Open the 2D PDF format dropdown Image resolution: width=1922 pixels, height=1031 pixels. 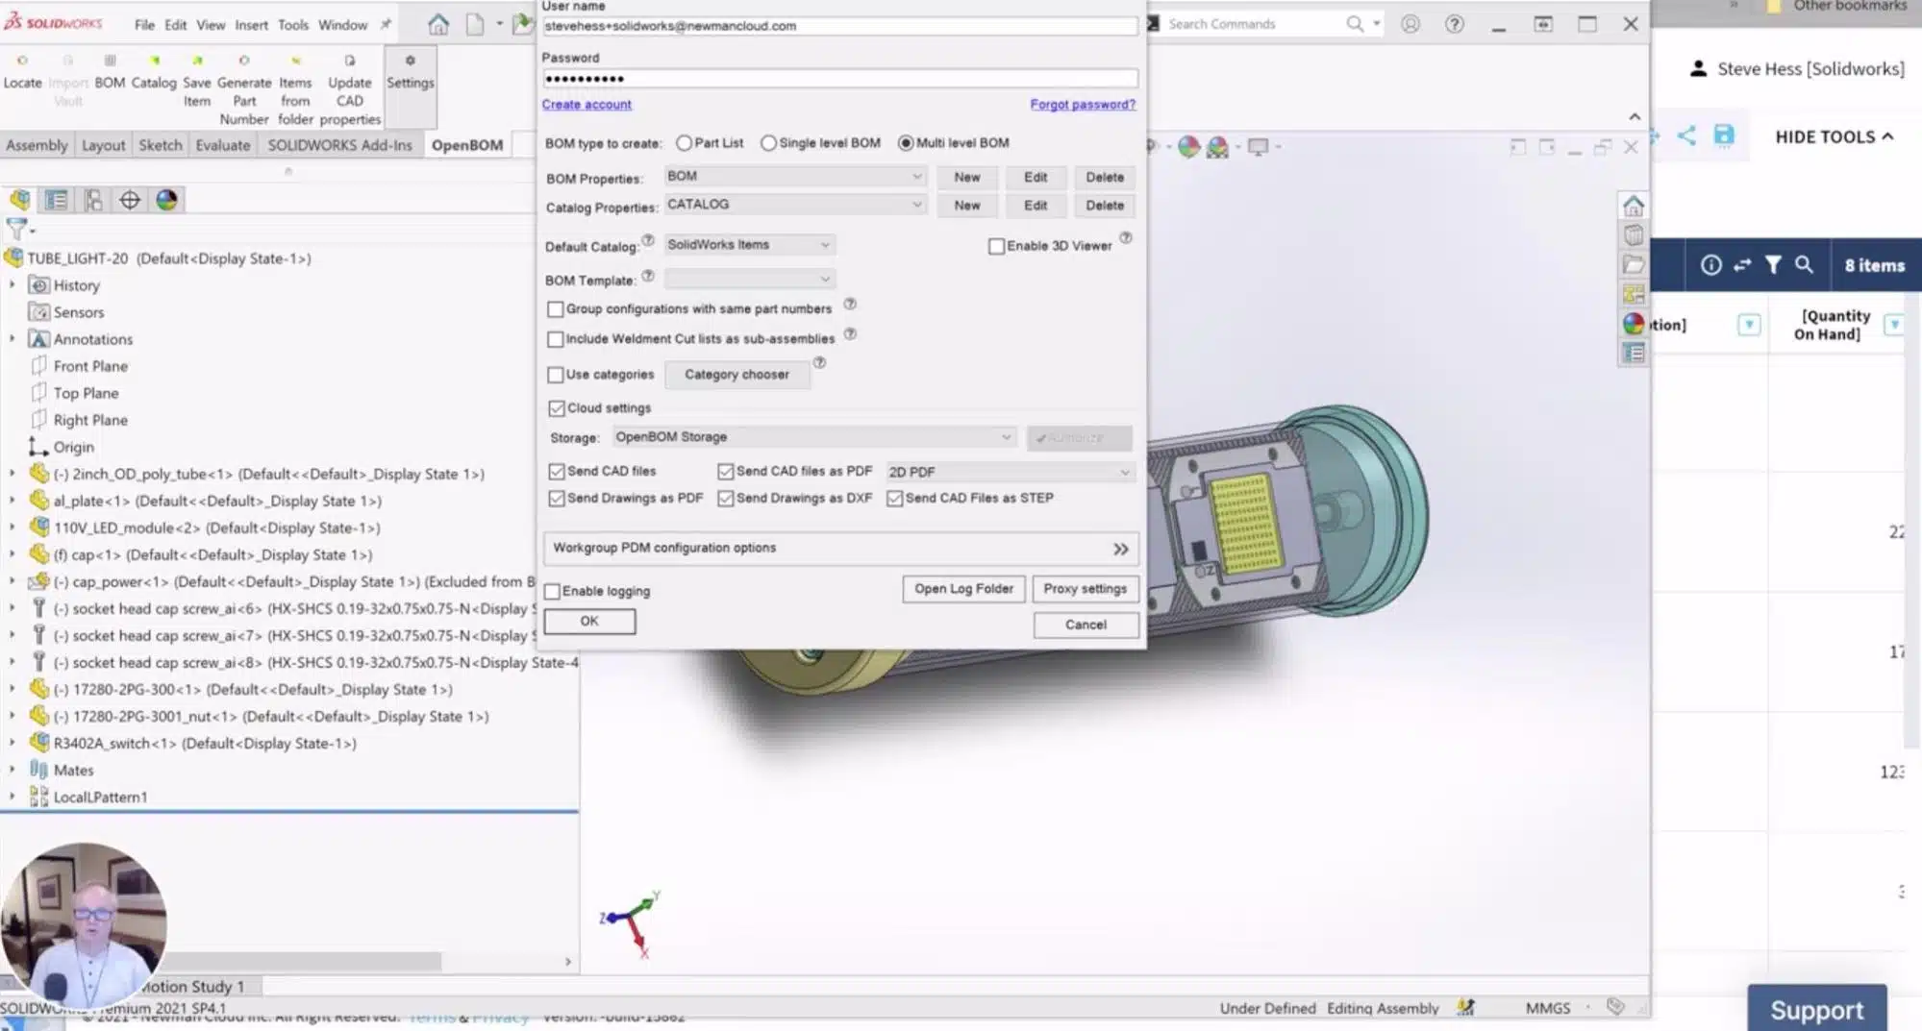tap(1010, 472)
